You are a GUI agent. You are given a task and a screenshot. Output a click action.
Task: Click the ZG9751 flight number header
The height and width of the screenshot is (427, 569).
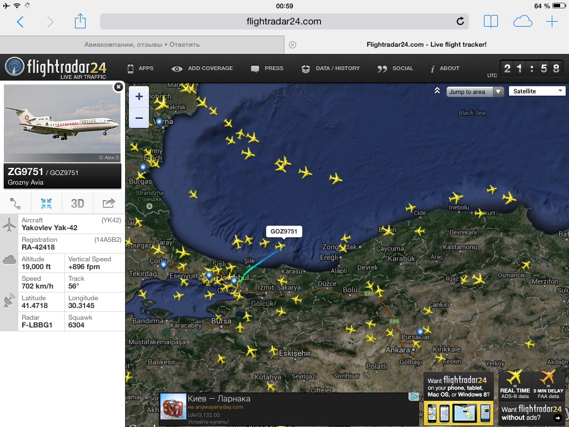point(26,172)
